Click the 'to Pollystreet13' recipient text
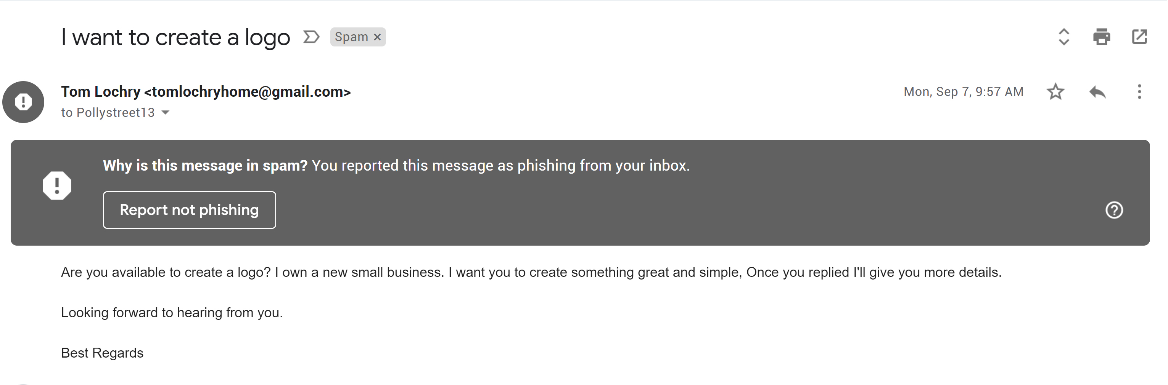The width and height of the screenshot is (1168, 385). coord(108,113)
